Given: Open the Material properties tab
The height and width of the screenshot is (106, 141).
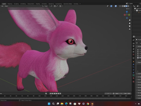Looking at the screenshot, I should coord(134,78).
